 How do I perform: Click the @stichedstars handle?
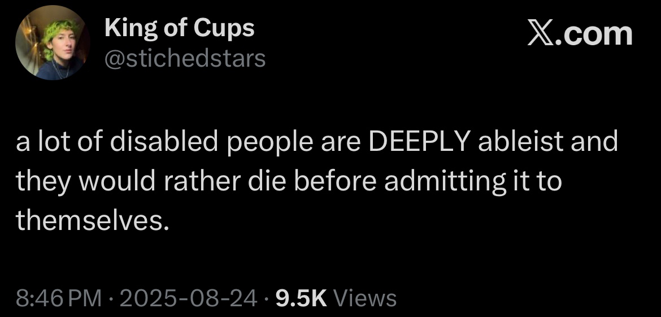[185, 58]
